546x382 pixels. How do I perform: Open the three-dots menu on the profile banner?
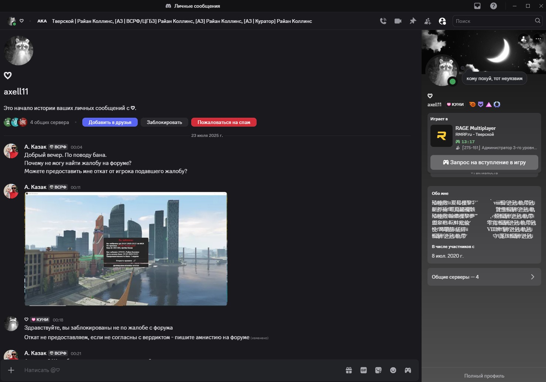pyautogui.click(x=538, y=39)
